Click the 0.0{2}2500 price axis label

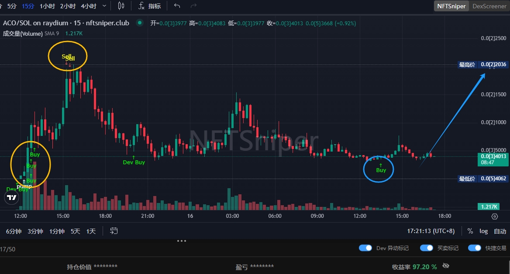[x=493, y=38]
